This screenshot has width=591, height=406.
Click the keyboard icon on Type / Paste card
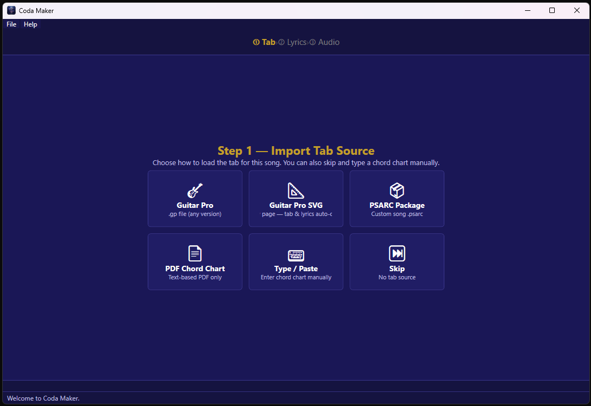pyautogui.click(x=296, y=255)
